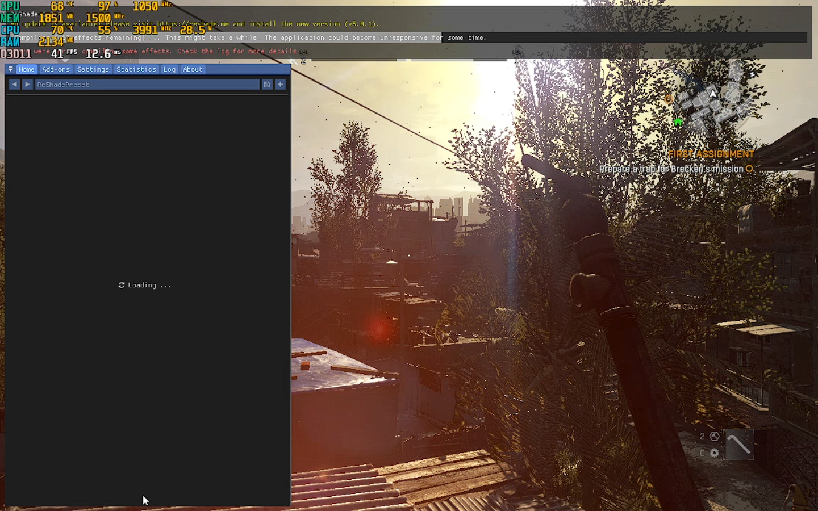Select the equipped weapon slot icon
Viewport: 818px width, 511px height.
(x=740, y=445)
